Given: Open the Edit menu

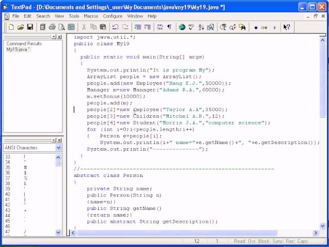Looking at the screenshot, I should pos(27,16).
